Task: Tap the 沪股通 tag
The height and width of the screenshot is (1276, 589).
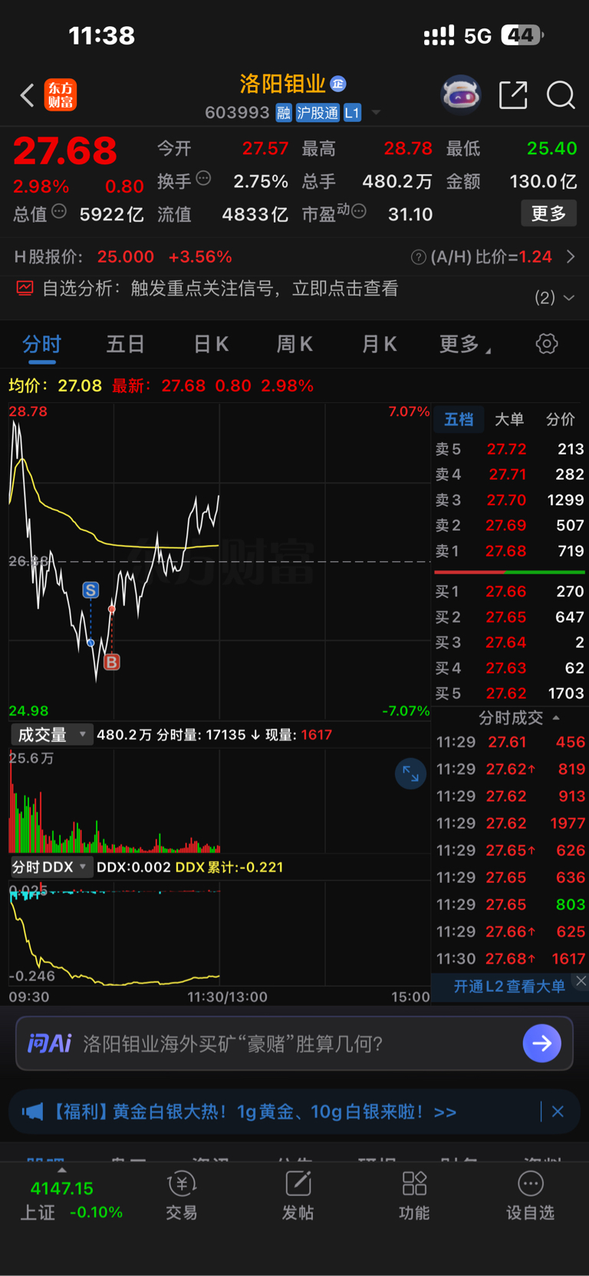Action: point(318,113)
